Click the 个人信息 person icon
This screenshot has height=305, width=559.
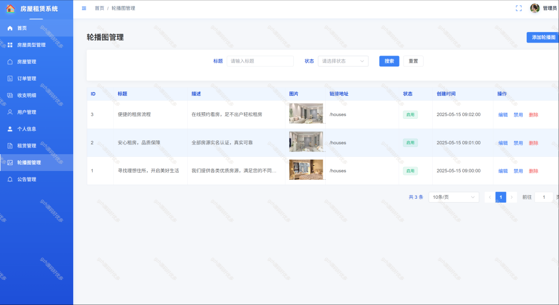[10, 129]
